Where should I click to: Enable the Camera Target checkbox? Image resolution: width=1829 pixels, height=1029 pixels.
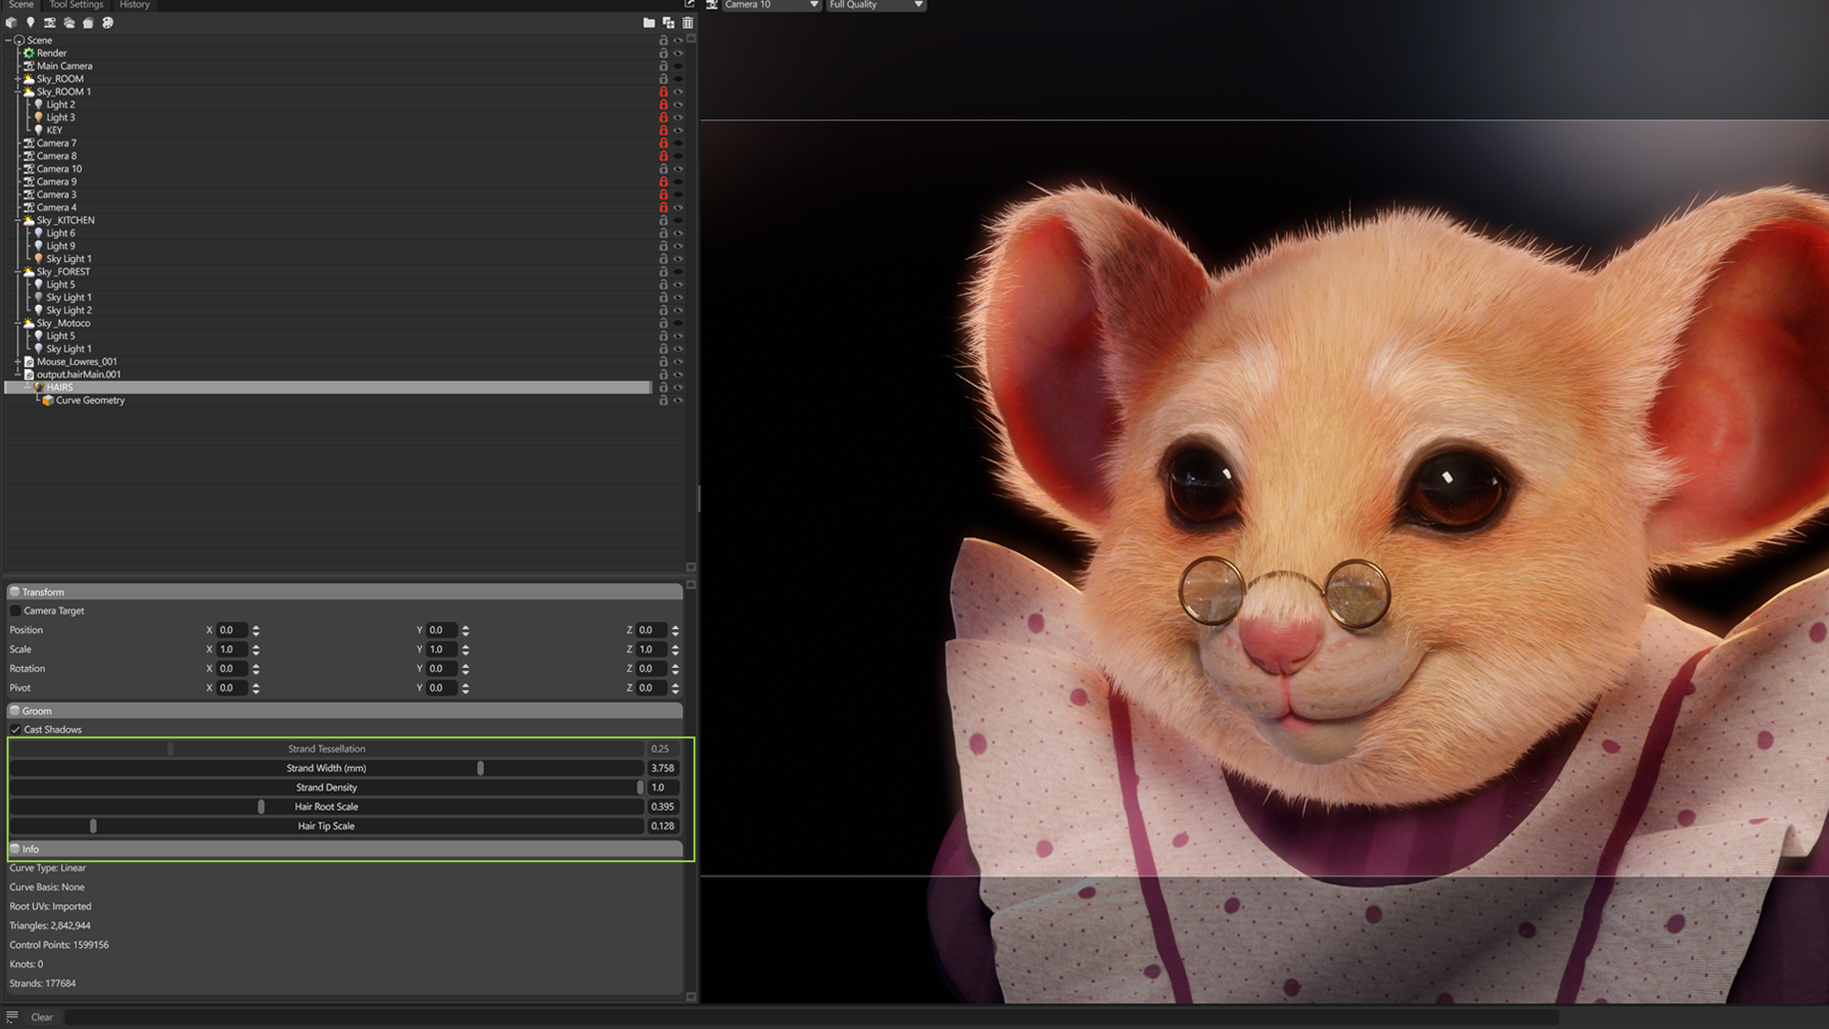15,611
